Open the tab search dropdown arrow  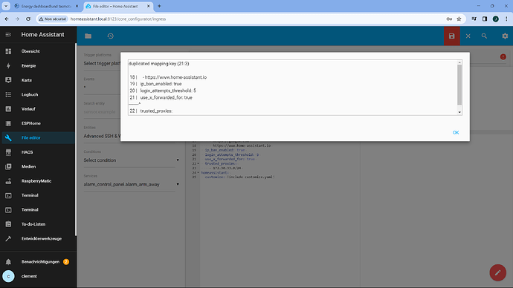(x=6, y=6)
